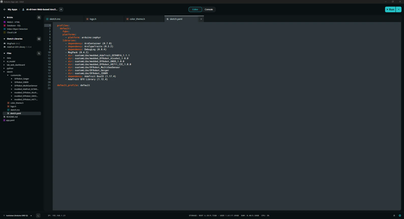Image resolution: width=404 pixels, height=219 pixels.
Task: Open the terminal icon in status bar
Action: (x=38, y=215)
